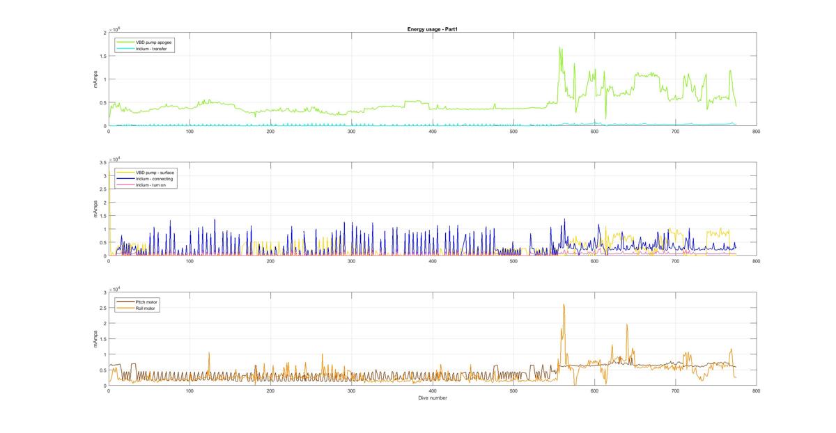Click the '800' x-tick under the top plot
This screenshot has width=836, height=433.
(x=757, y=131)
